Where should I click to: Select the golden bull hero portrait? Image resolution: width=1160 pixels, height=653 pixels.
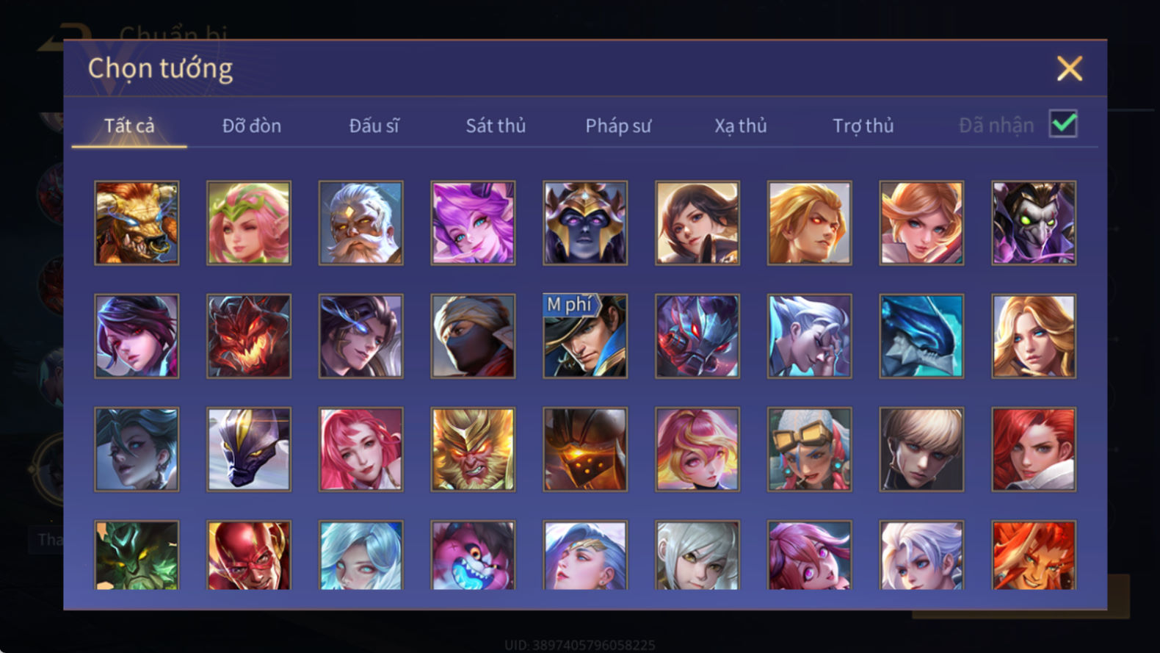[x=137, y=223]
